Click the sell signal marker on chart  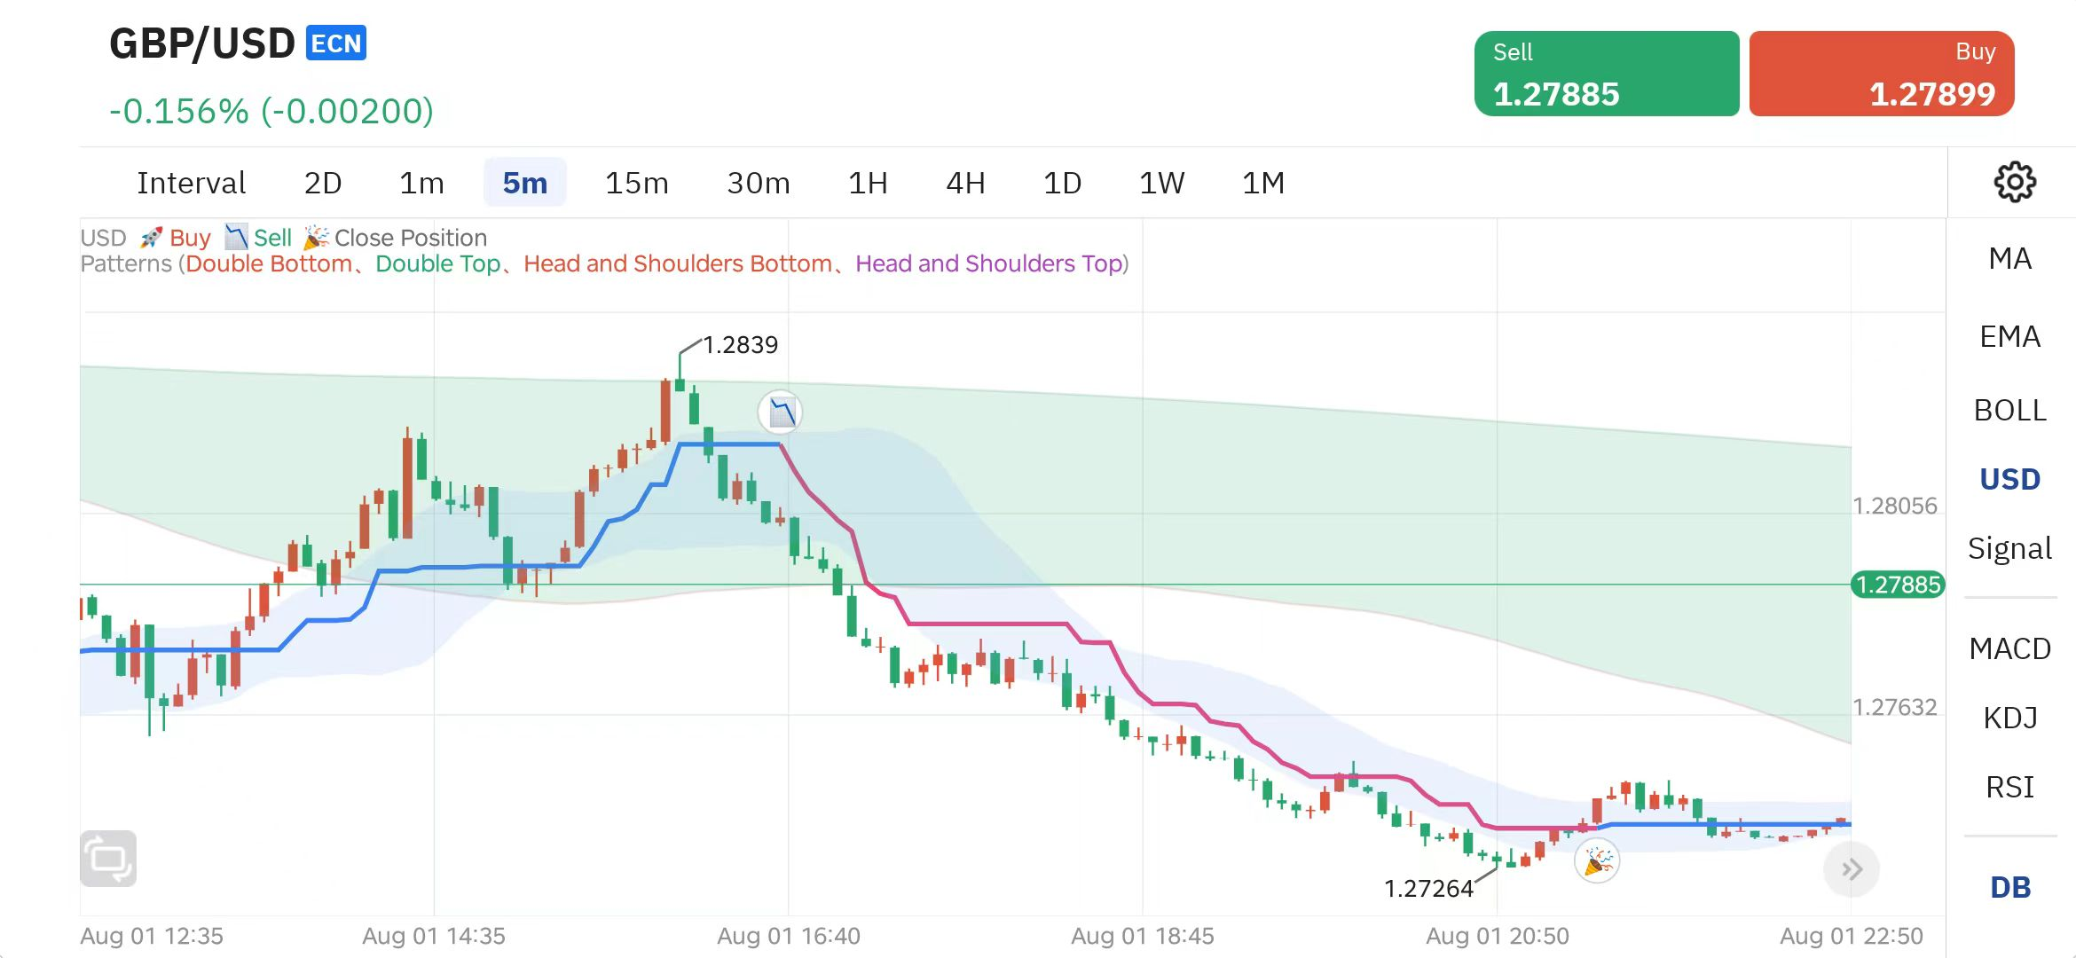coord(781,412)
